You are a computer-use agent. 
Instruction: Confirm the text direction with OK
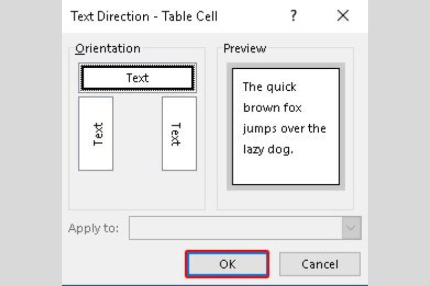227,264
